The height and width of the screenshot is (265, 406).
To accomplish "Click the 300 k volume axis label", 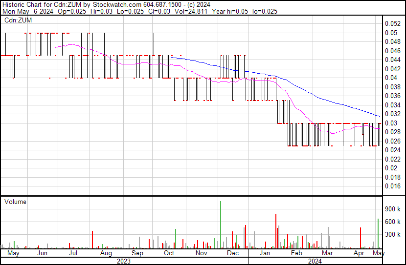I will coord(393,234).
